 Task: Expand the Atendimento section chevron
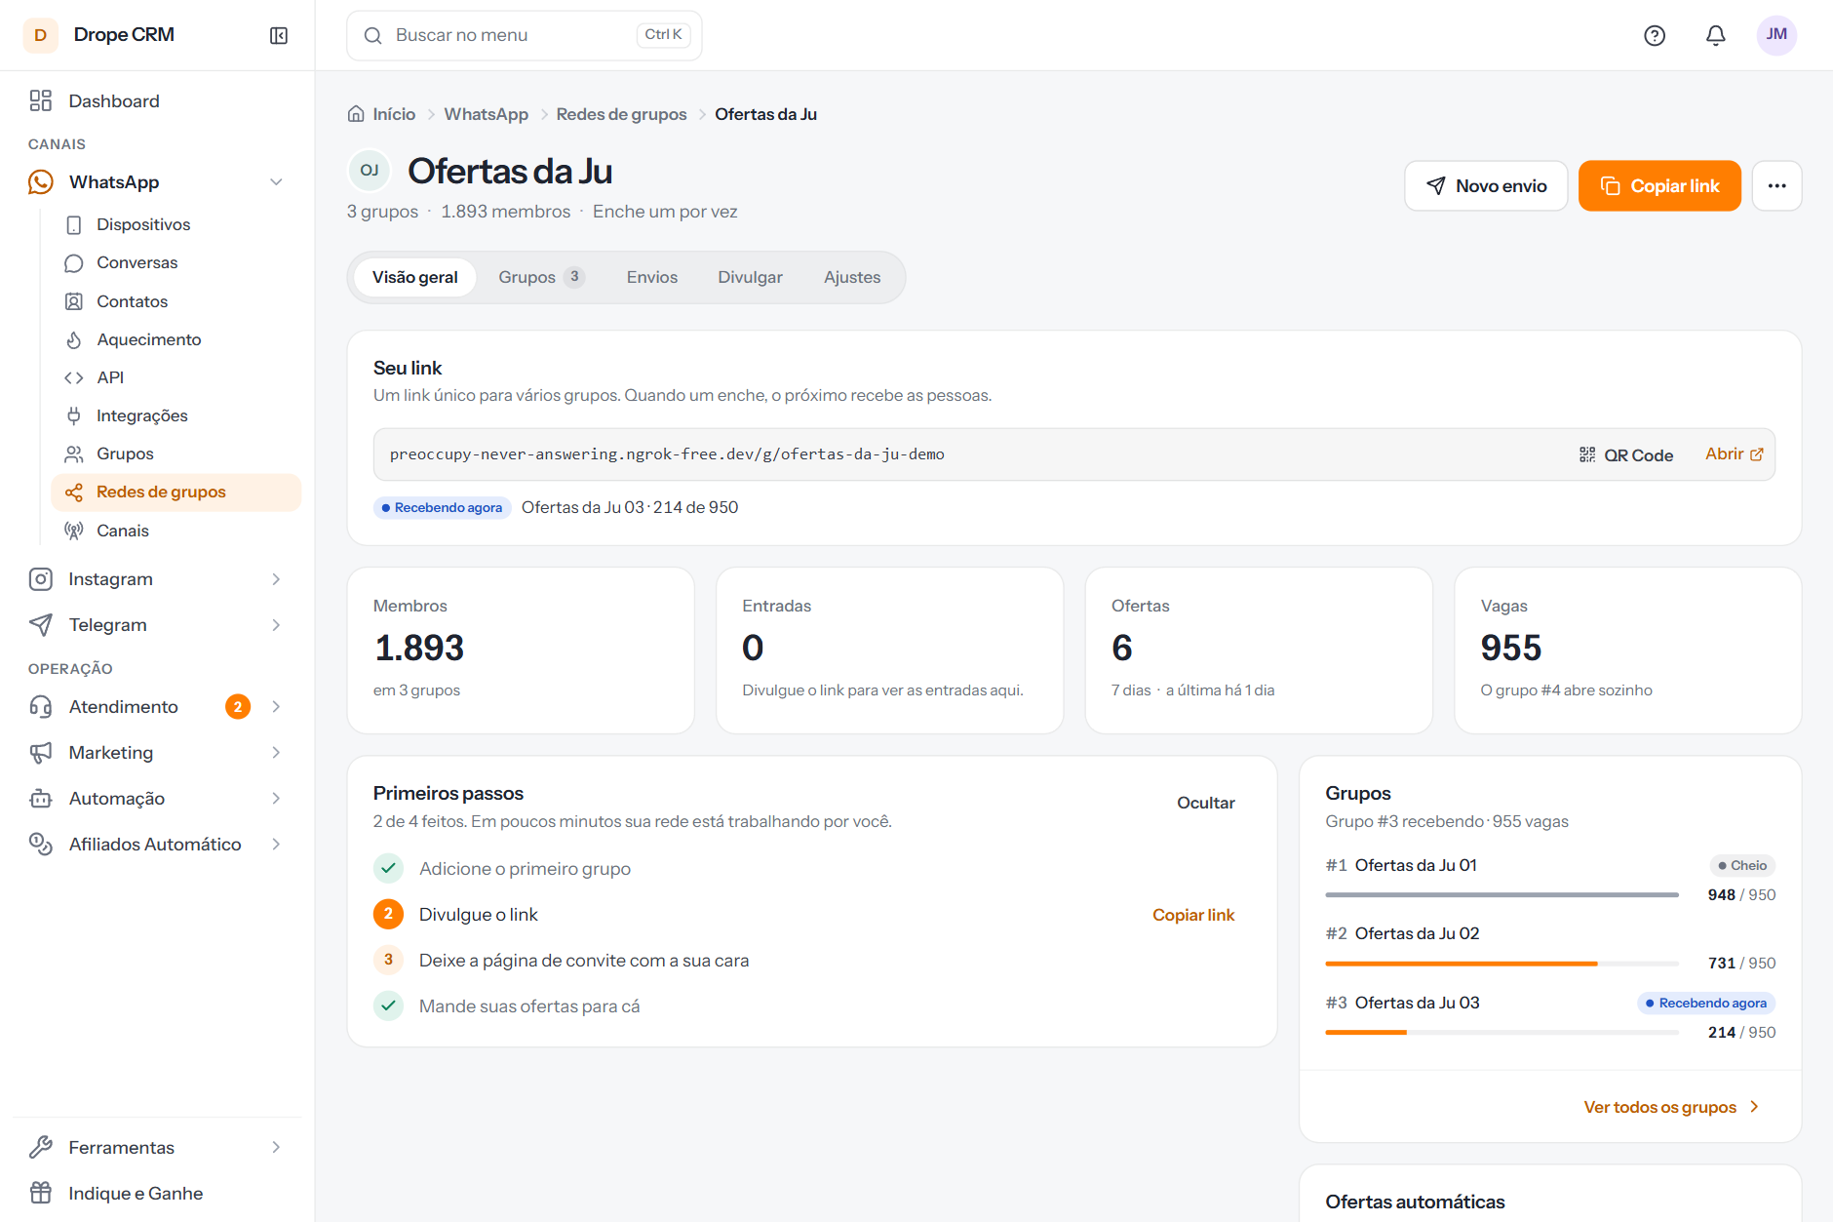[276, 707]
